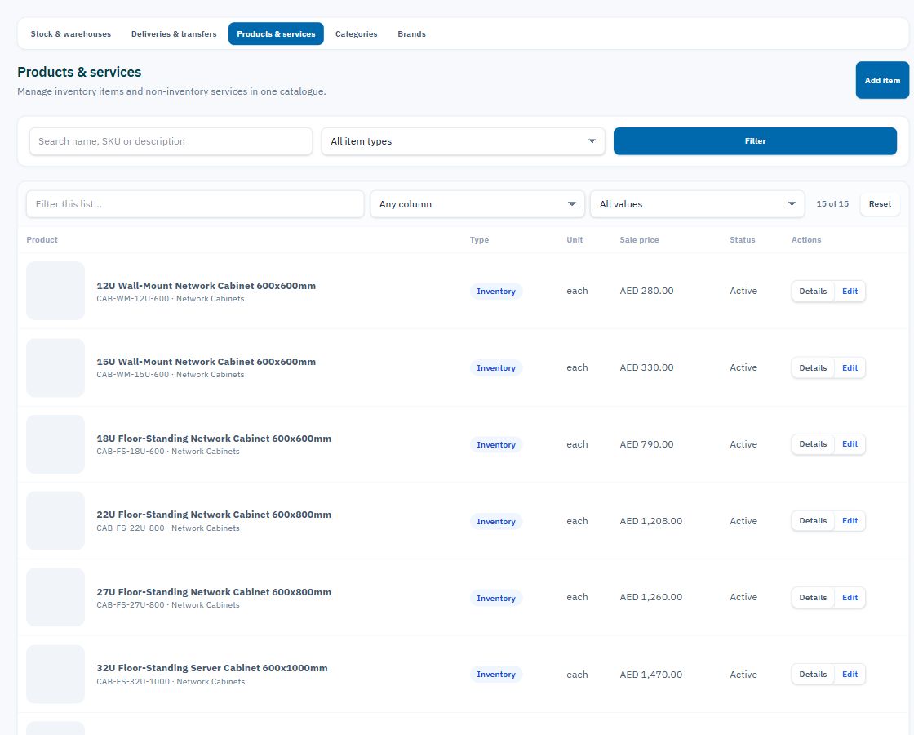The width and height of the screenshot is (914, 735).
Task: Click the AED 1,208.00 sale price
Action: point(650,521)
